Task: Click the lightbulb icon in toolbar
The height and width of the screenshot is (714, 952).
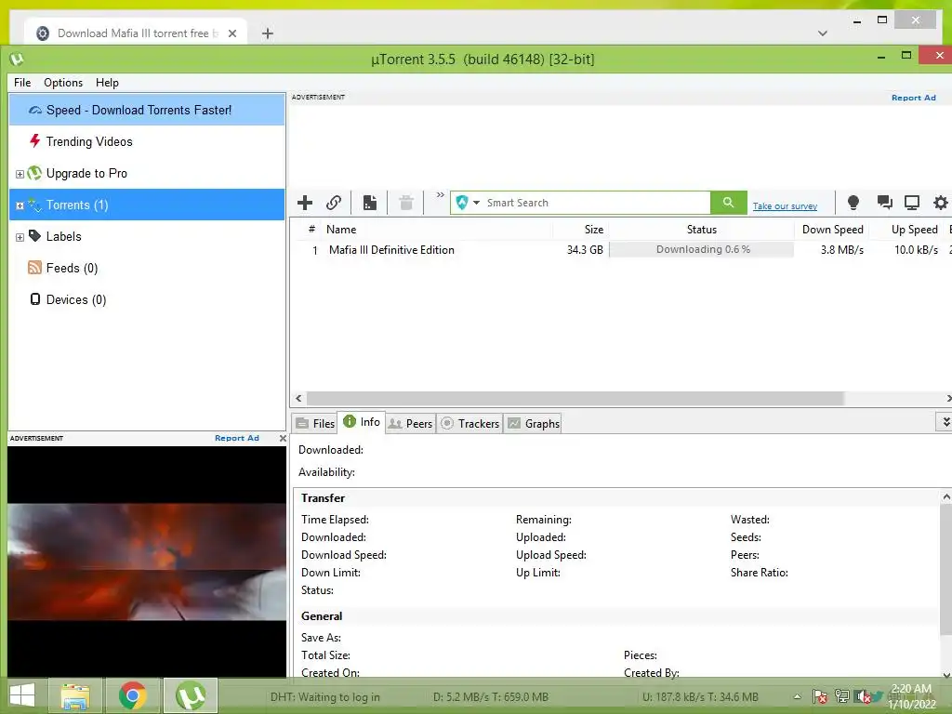Action: coord(853,203)
